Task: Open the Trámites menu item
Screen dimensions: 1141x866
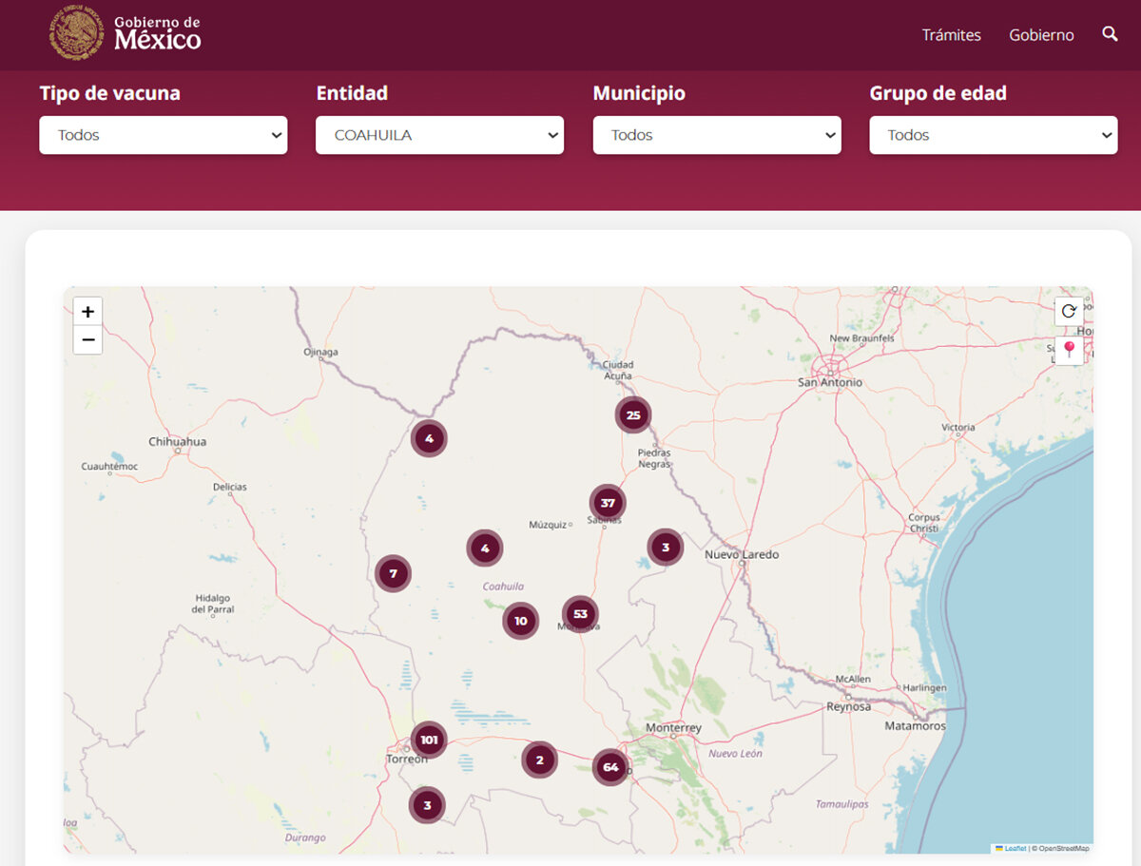Action: 951,35
